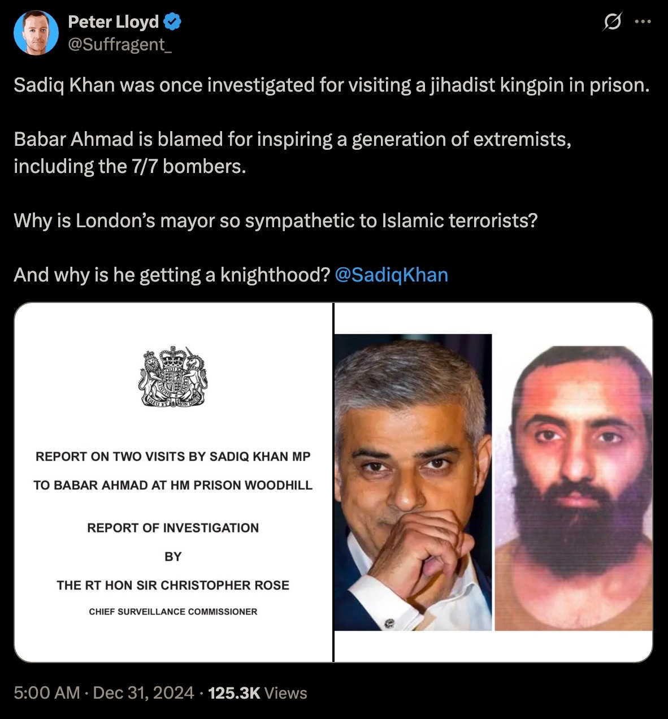Open the @SadiqKhan mention link
Screen dimensions: 668x719
(392, 275)
